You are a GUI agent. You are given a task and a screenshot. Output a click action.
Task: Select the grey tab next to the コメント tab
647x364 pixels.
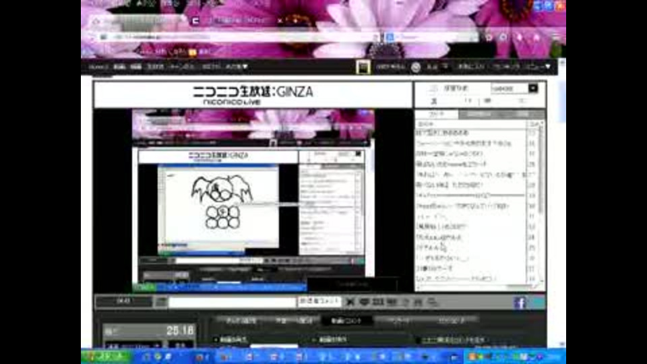pyautogui.click(x=479, y=115)
